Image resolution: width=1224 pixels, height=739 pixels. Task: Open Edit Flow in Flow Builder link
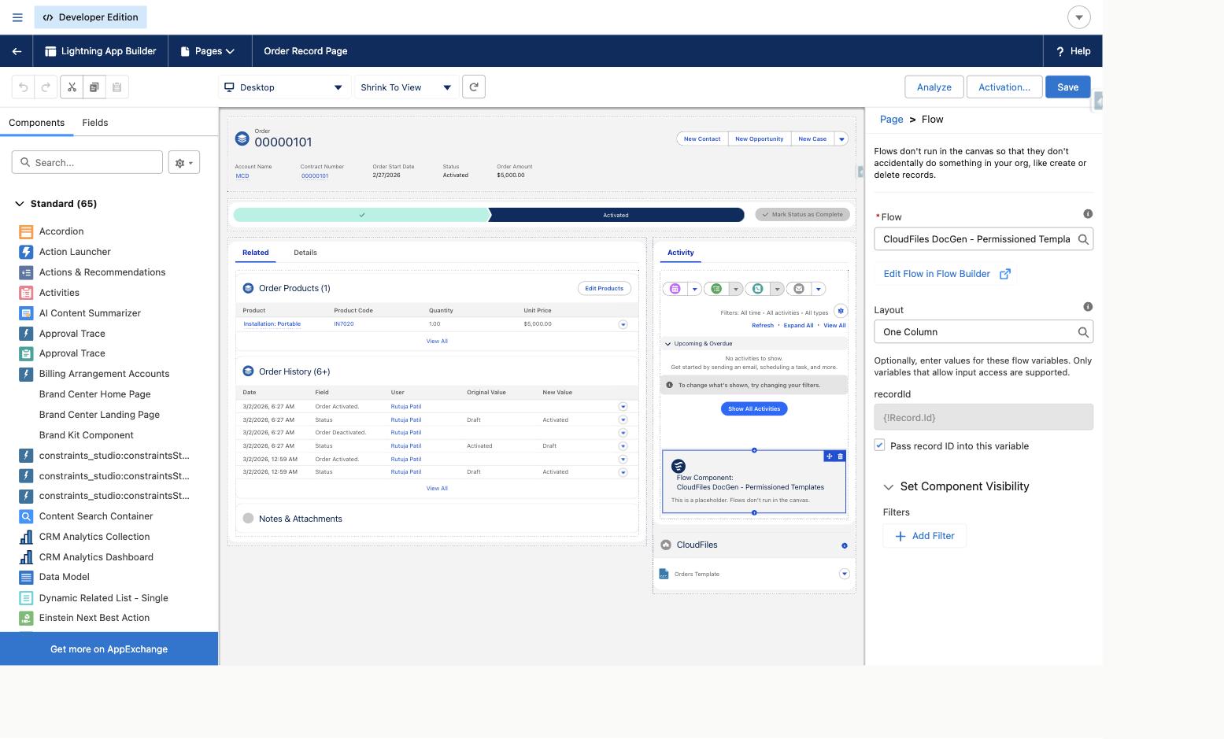pyautogui.click(x=947, y=274)
